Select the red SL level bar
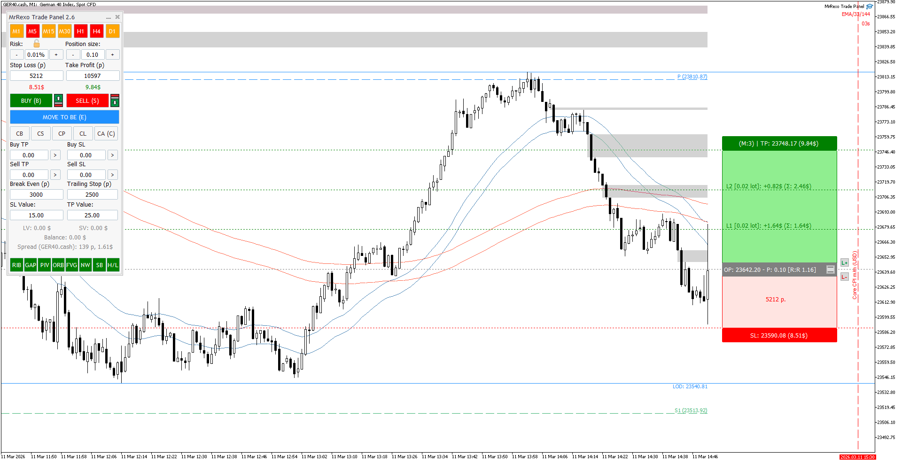This screenshot has width=902, height=462. pyautogui.click(x=779, y=335)
